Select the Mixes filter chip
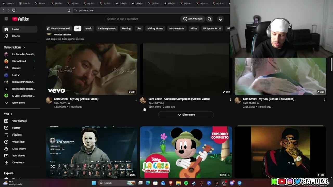Image resolution: width=333 pixels, height=187 pixels. click(194, 29)
